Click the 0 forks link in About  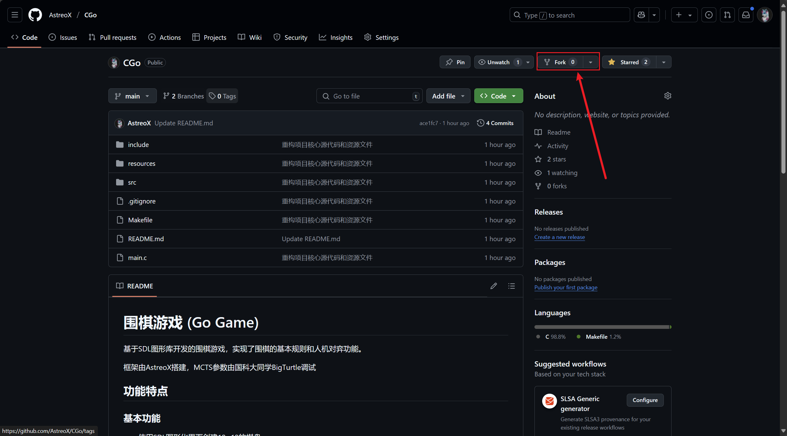[x=557, y=186]
